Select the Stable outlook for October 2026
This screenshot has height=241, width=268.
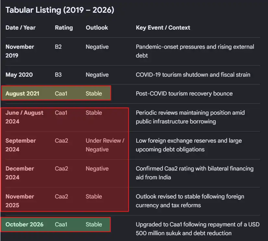tap(94, 224)
